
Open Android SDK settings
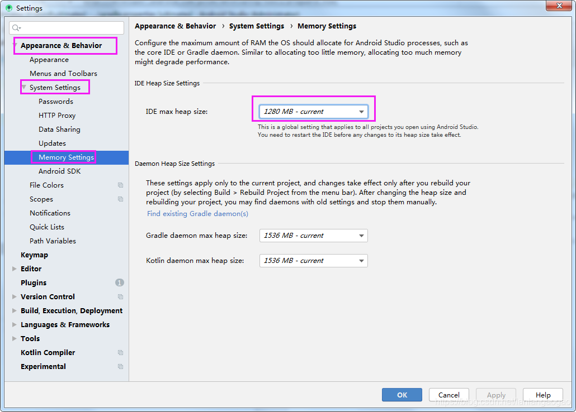(x=59, y=171)
